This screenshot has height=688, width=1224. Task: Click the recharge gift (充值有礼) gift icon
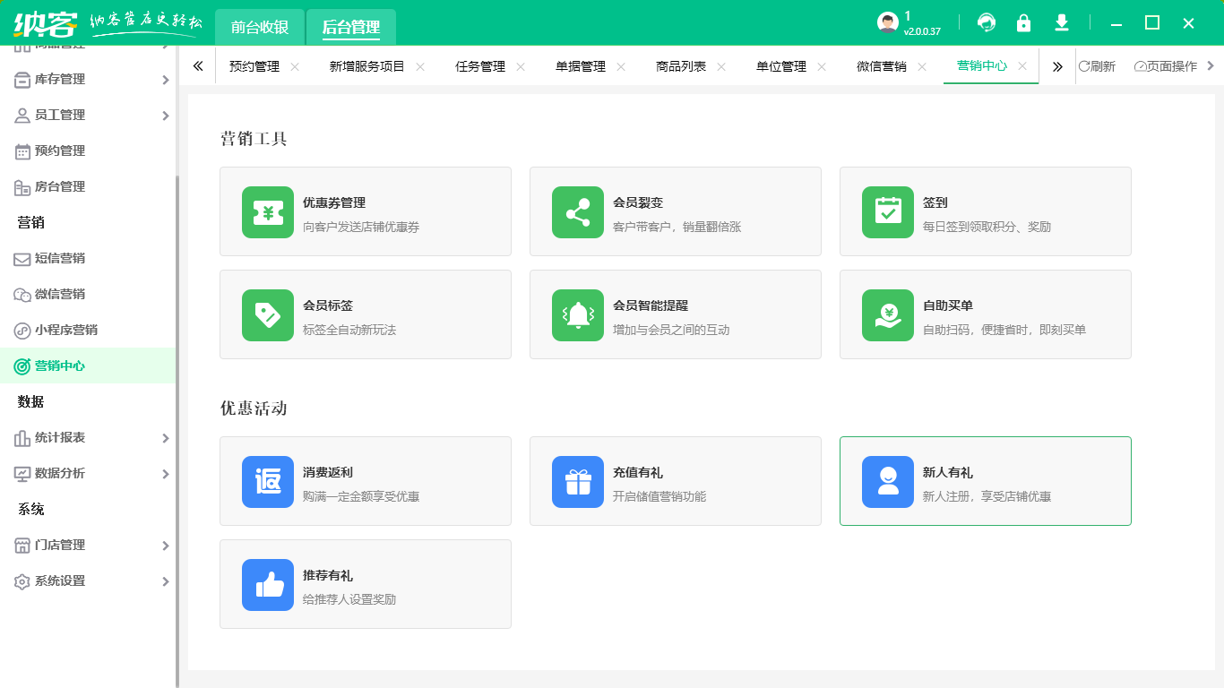578,482
